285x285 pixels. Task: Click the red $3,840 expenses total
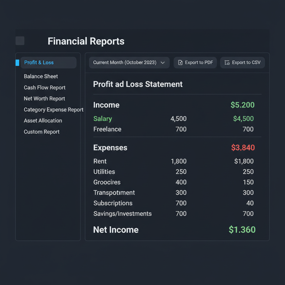(243, 148)
